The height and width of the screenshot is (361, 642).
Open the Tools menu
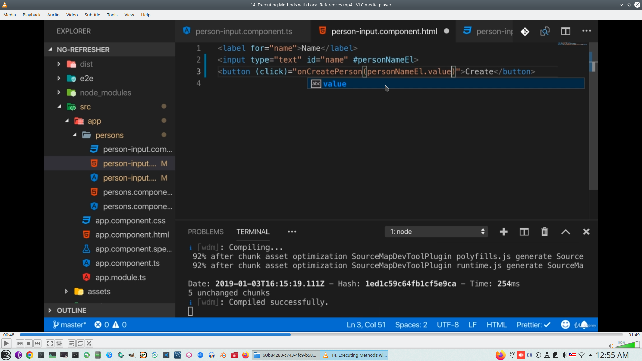point(112,15)
